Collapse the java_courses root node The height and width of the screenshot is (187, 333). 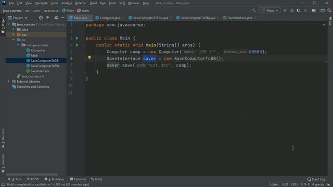(9, 24)
